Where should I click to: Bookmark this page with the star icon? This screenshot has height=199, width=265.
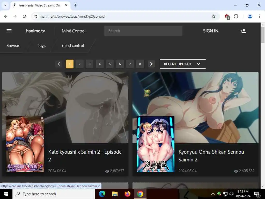[x=214, y=16]
